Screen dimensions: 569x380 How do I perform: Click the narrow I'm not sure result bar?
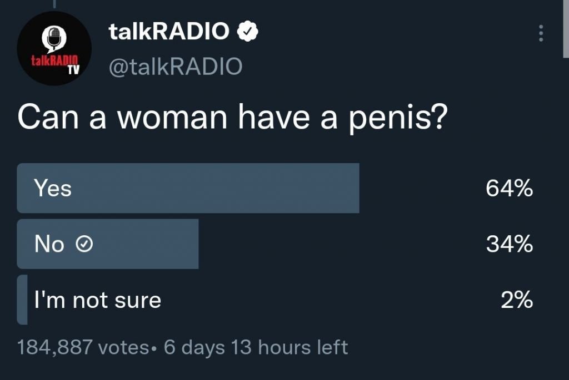coord(22,300)
